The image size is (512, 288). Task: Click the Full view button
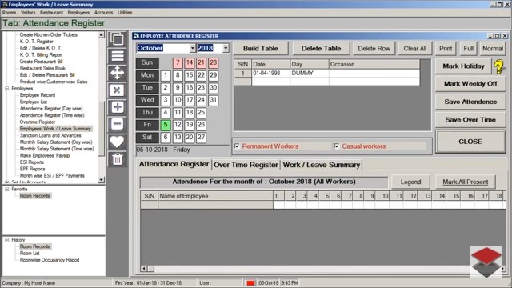468,48
